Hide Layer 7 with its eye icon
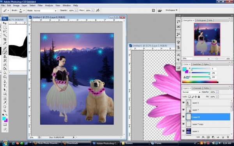 183,110
